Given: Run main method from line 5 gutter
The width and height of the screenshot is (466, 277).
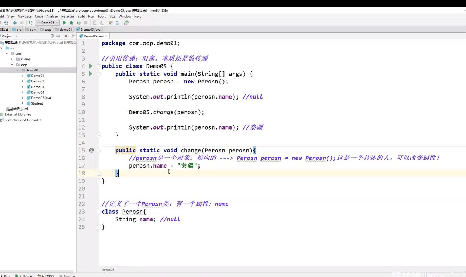Looking at the screenshot, I should 91,74.
